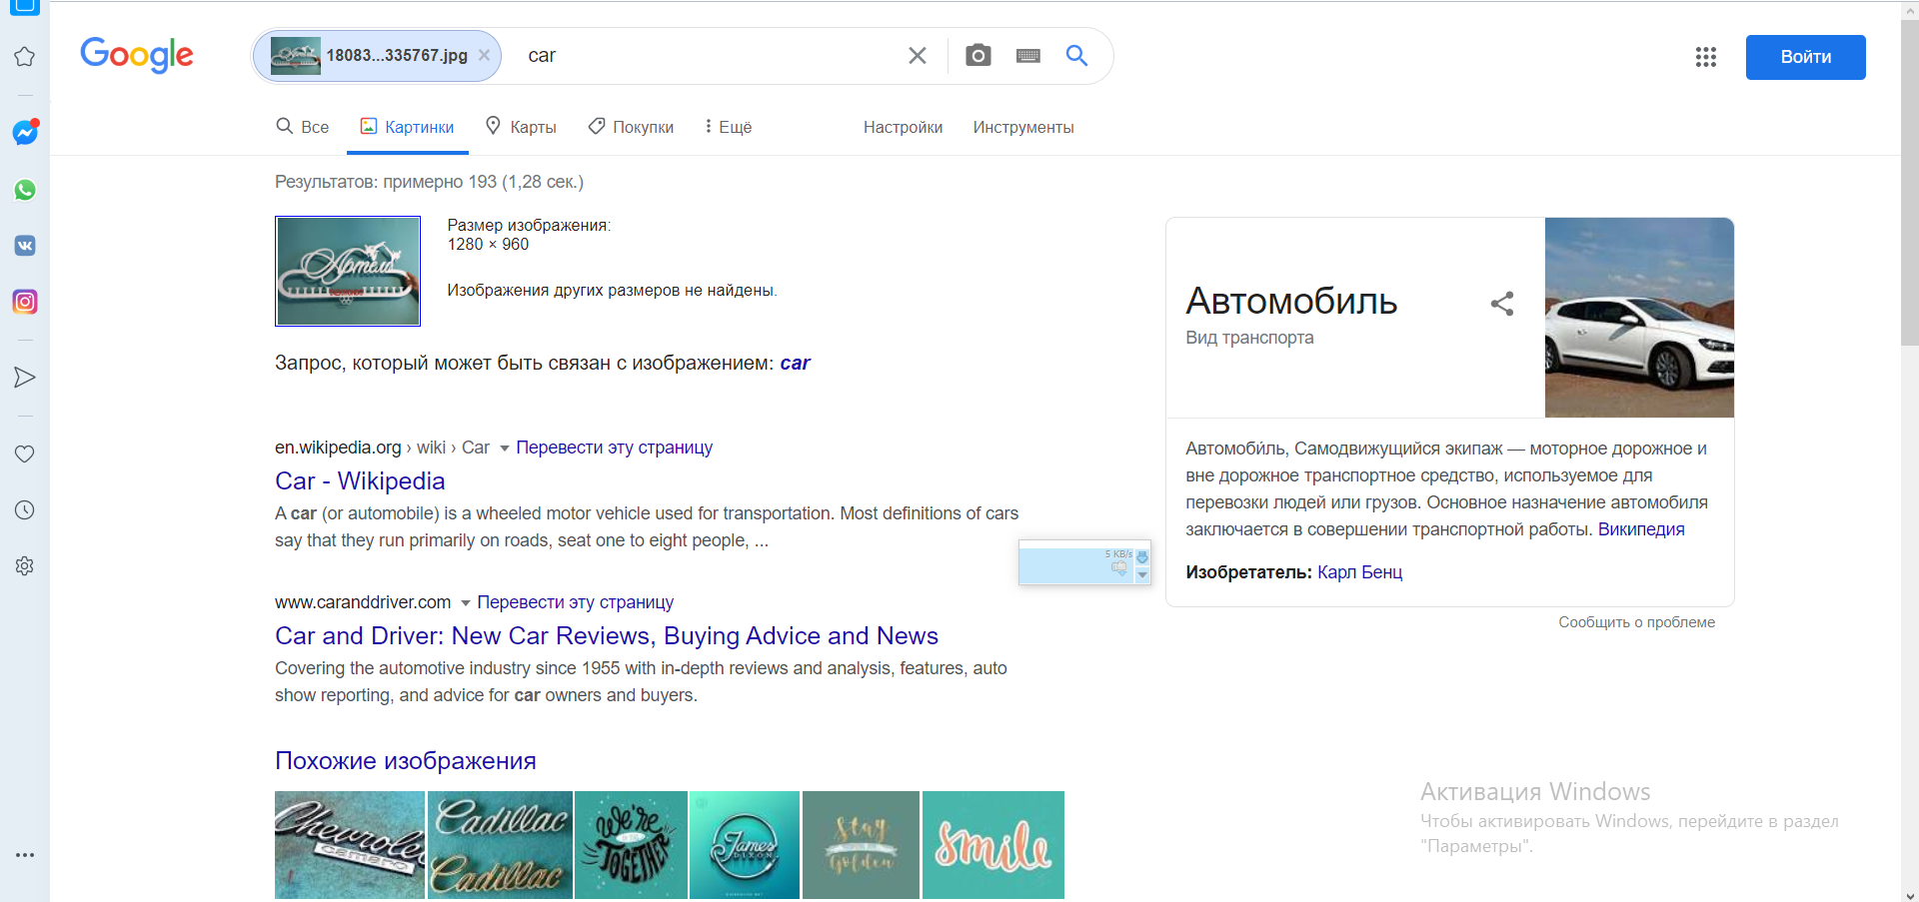This screenshot has width=1919, height=902.
Task: Open Instagram in the browser sidebar
Action: 25,302
